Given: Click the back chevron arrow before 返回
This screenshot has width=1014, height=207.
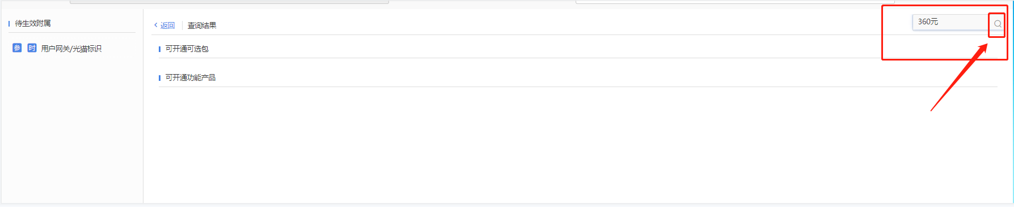Looking at the screenshot, I should (156, 25).
